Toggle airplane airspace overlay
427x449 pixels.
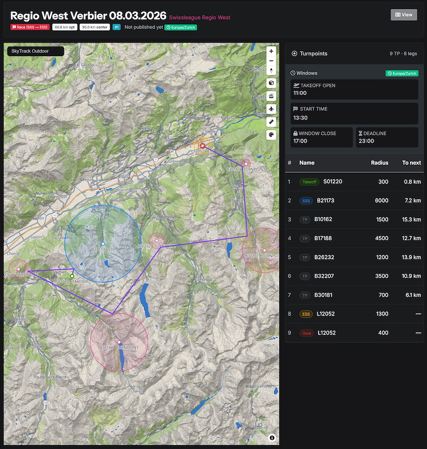tap(271, 108)
